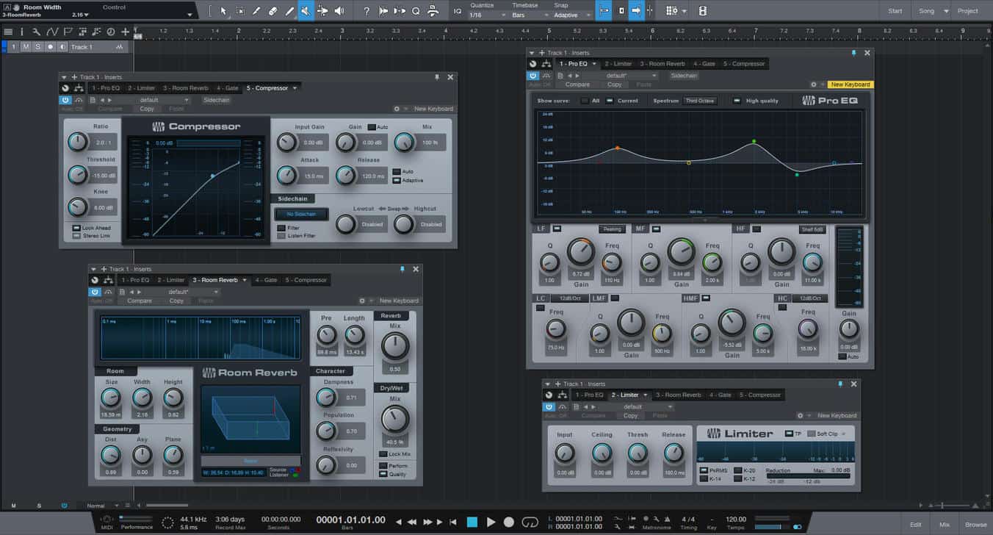This screenshot has width=993, height=535.
Task: Bypass the Room Reverb with its power button
Action: tap(95, 292)
